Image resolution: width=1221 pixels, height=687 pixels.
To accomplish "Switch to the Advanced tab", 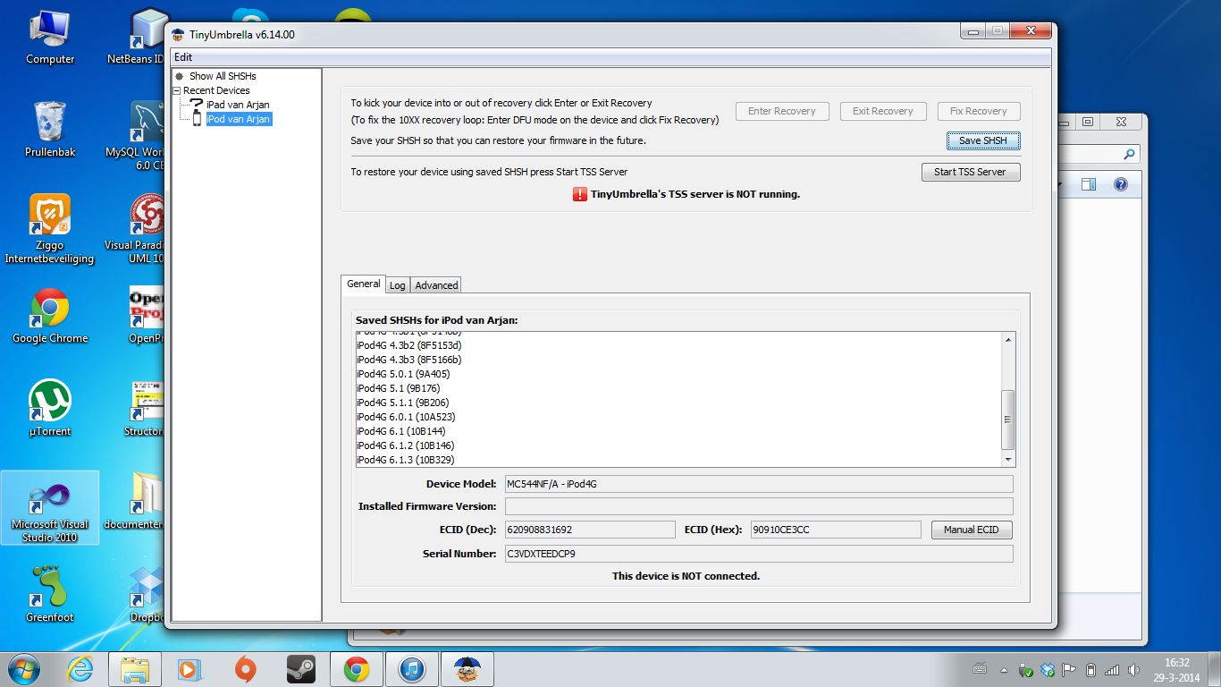I will click(x=436, y=285).
